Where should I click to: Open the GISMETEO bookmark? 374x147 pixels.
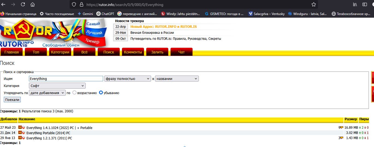tap(224, 14)
